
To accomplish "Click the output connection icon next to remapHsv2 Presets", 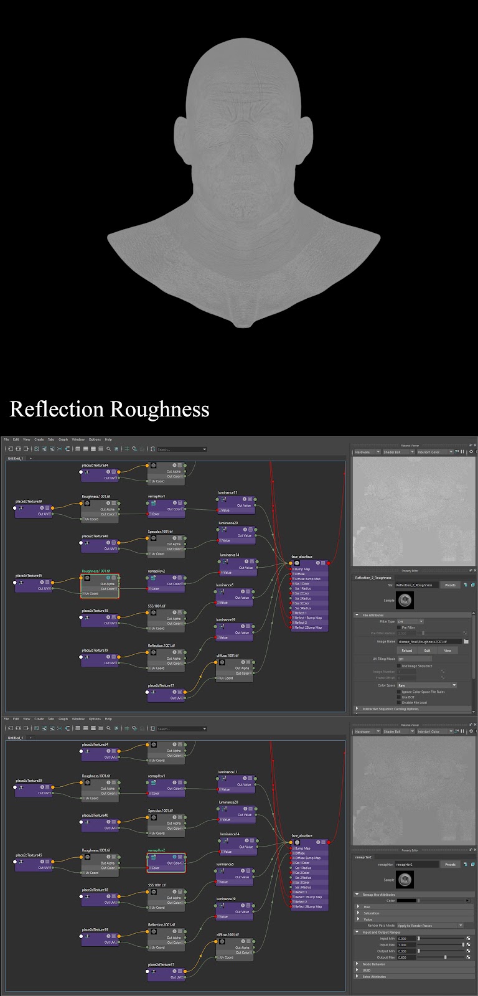I will (x=473, y=865).
